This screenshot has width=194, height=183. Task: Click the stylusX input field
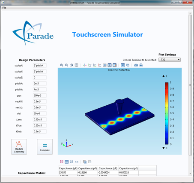pyautogui.click(x=40, y=65)
